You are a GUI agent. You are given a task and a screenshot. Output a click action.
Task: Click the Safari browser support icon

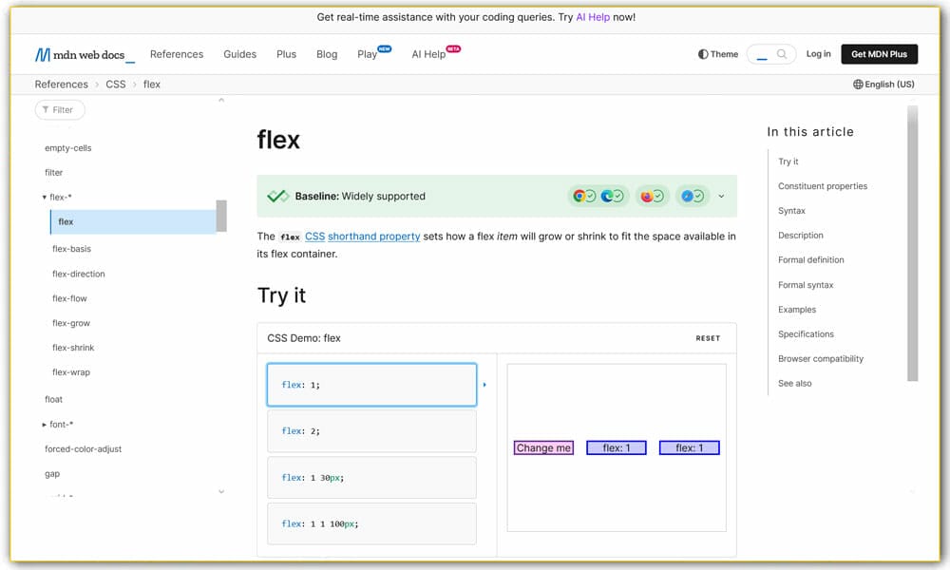687,197
